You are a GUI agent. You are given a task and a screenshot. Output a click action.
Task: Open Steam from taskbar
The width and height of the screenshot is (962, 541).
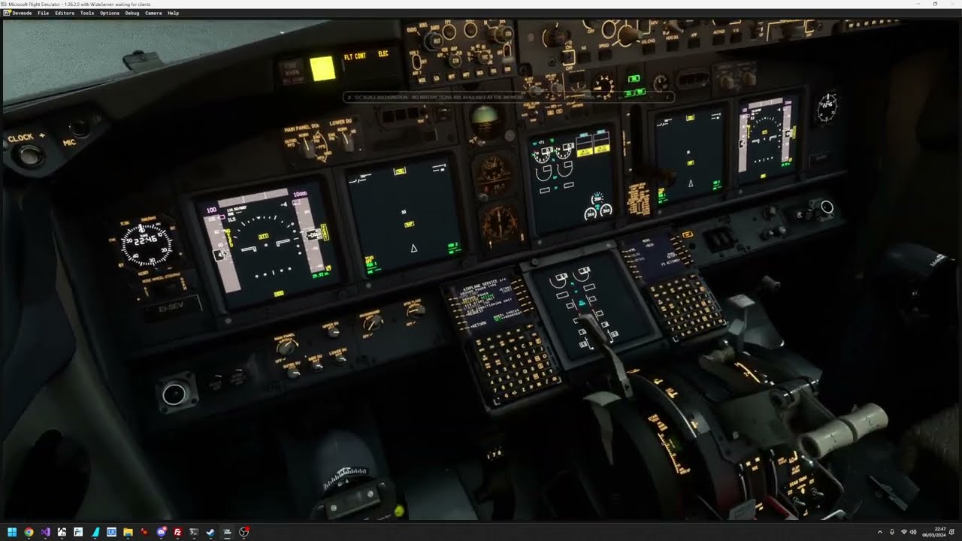(210, 532)
